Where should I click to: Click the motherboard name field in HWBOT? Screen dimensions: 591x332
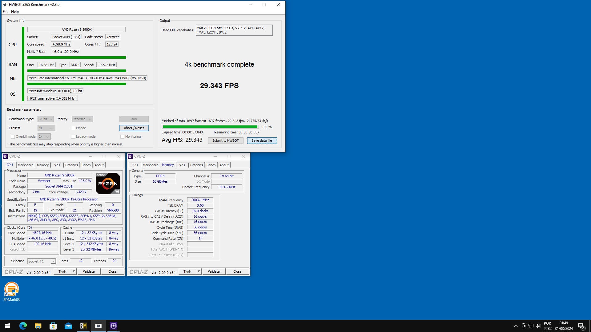coord(87,78)
